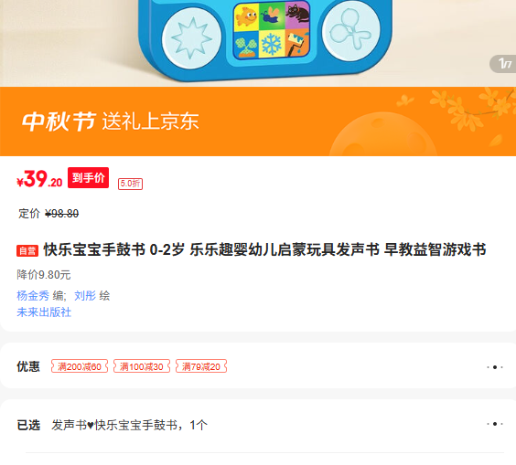Open the 已选 发声书 selection row
Screen dimensions: 516x465
click(x=258, y=425)
